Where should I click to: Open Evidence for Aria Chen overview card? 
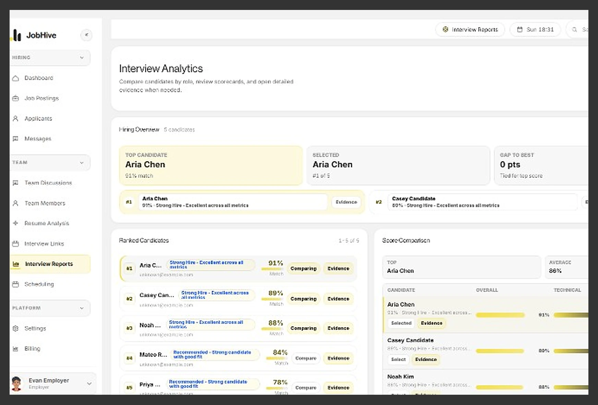click(x=346, y=202)
